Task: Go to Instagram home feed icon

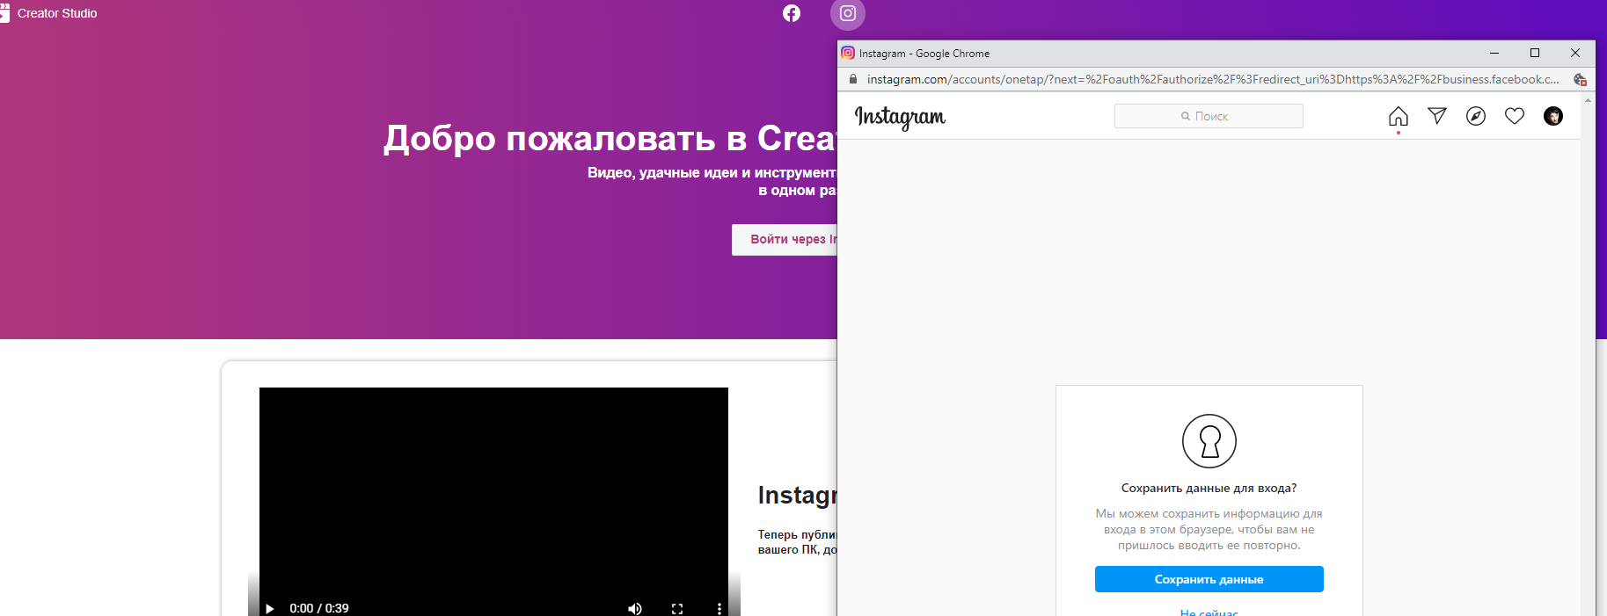Action: tap(1398, 116)
